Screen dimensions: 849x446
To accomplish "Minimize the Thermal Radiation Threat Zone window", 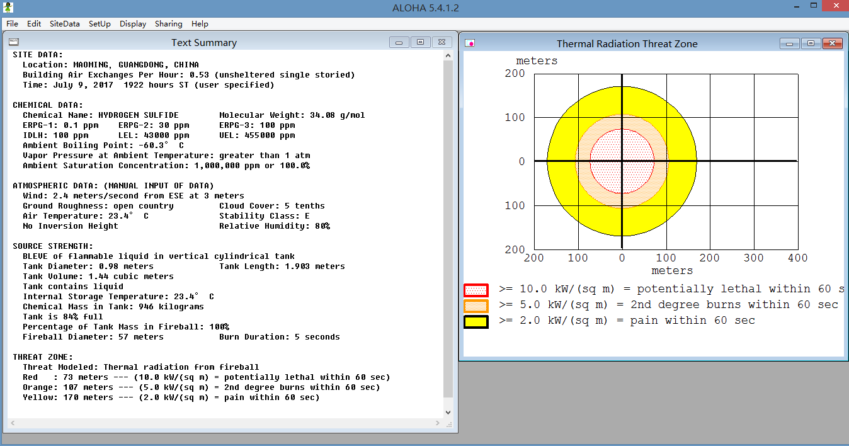I will [790, 43].
